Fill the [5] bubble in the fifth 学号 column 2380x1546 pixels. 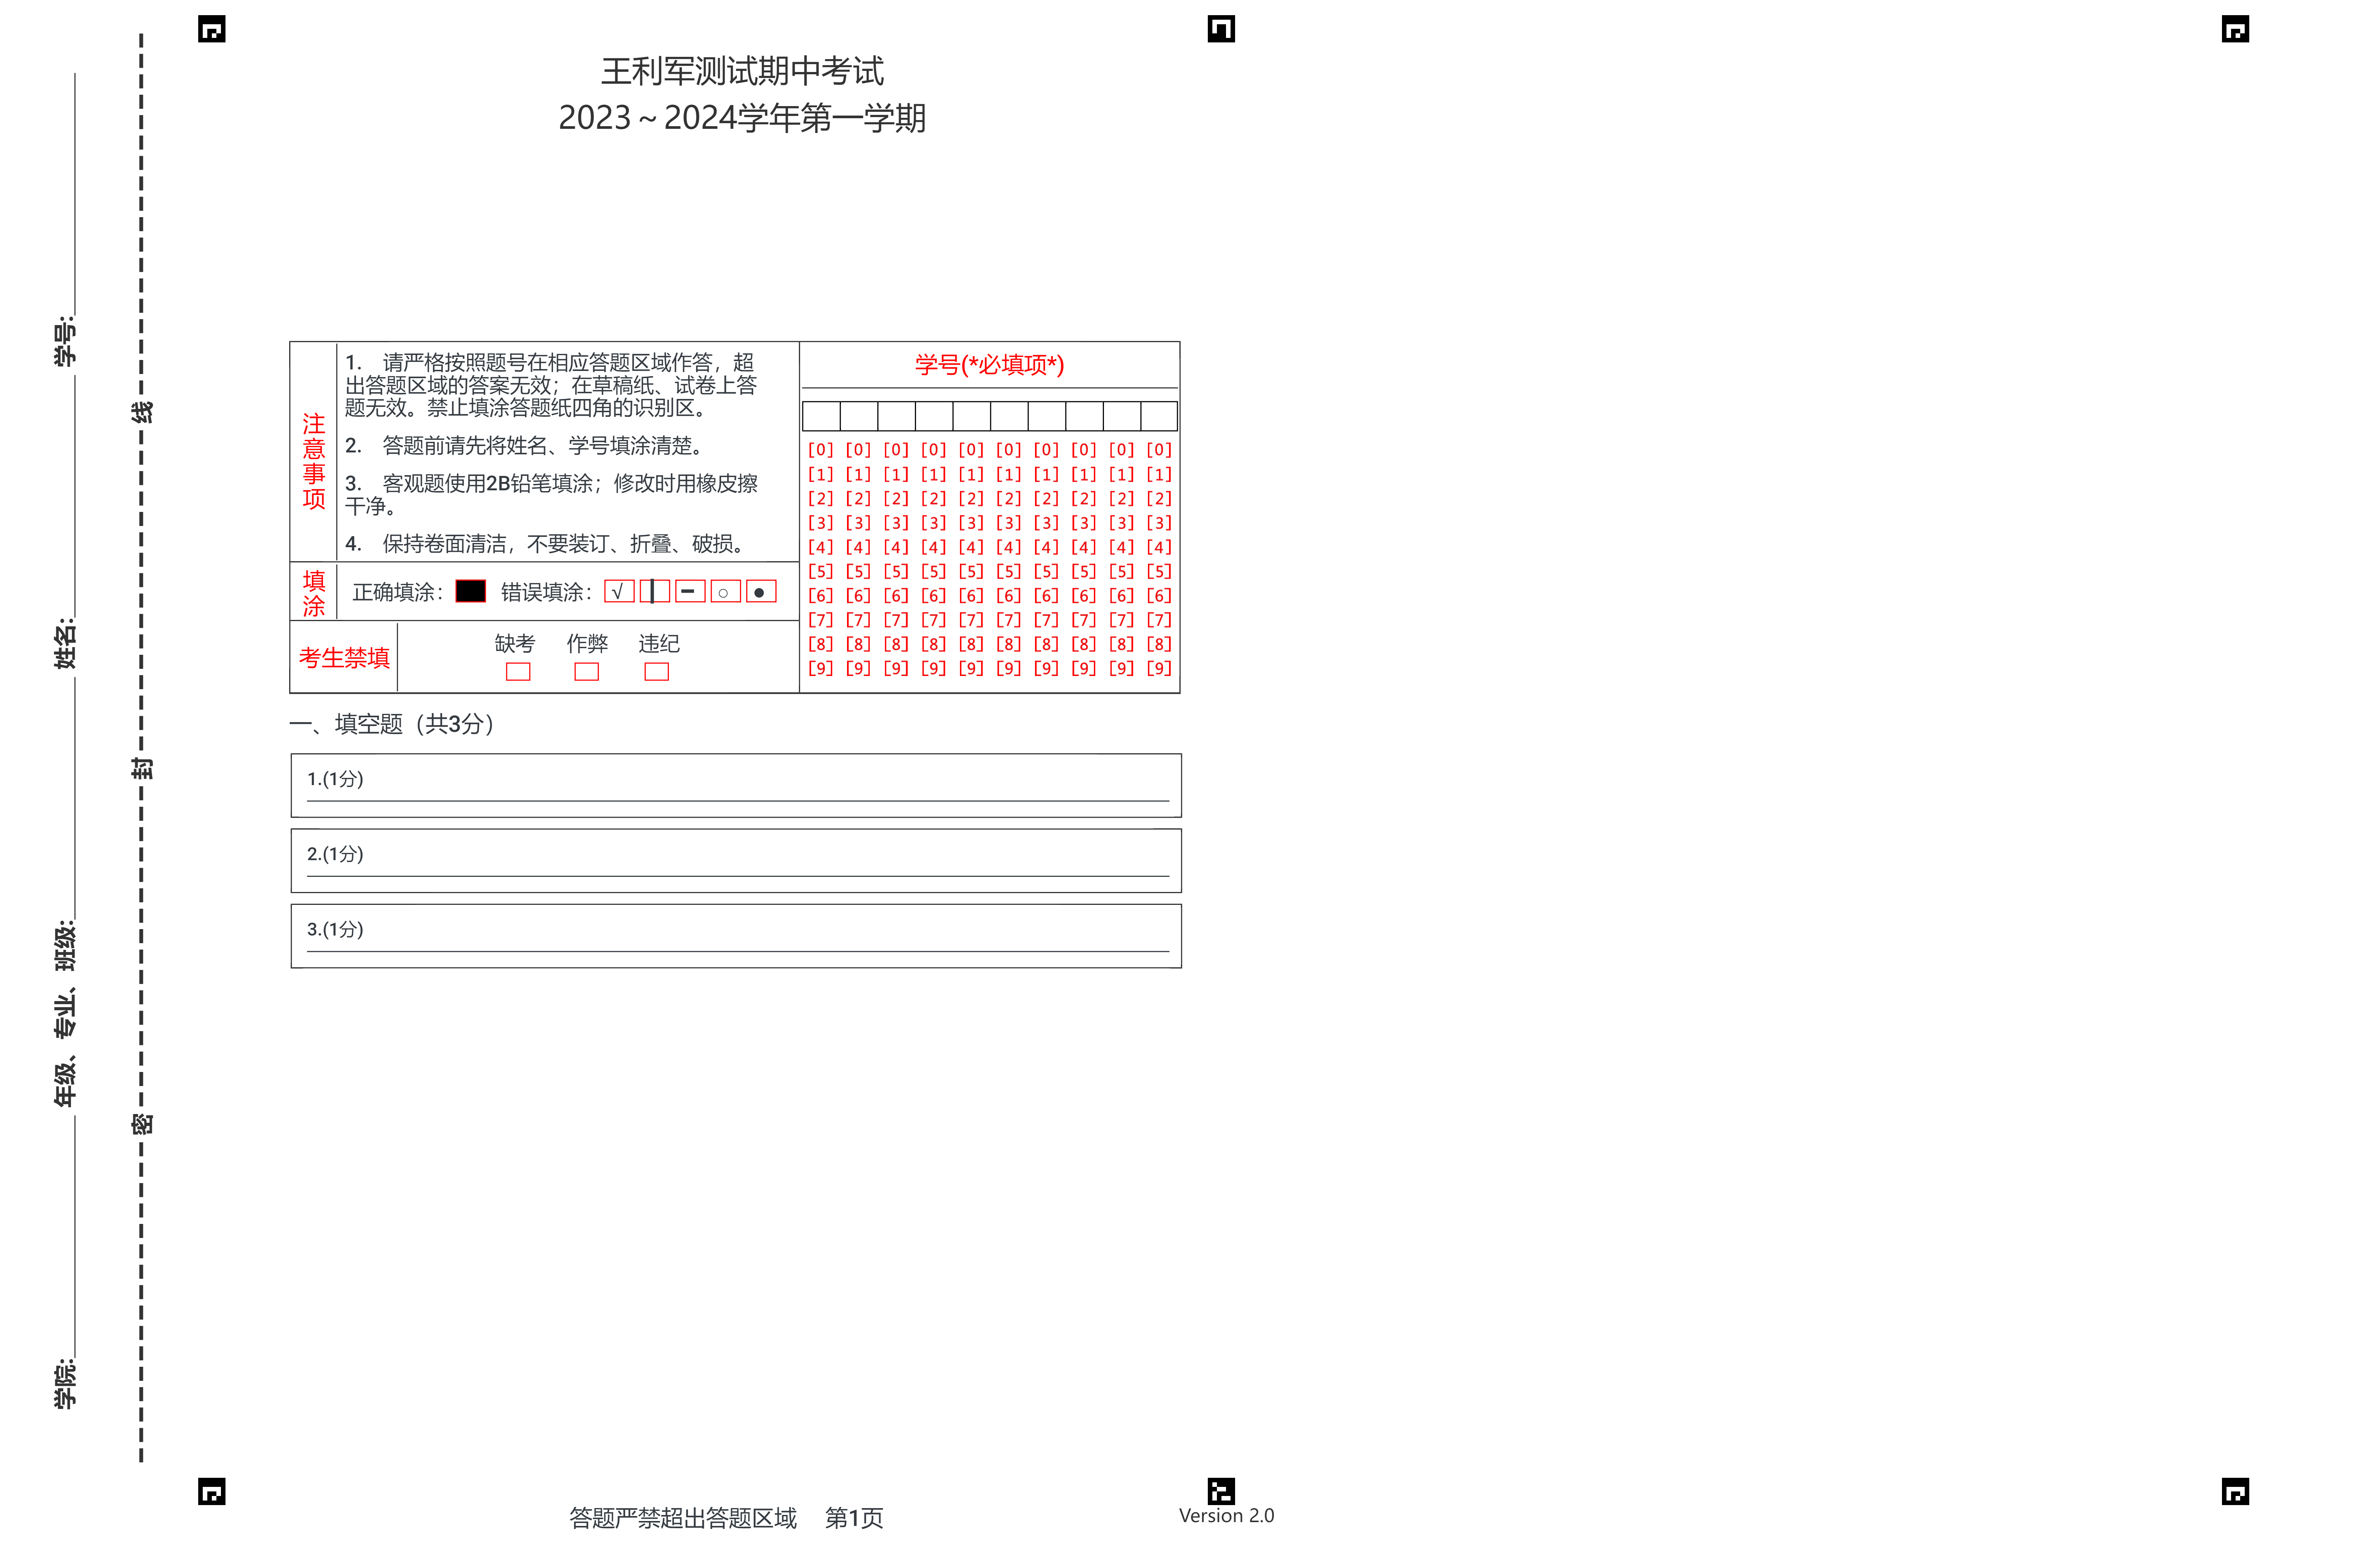pyautogui.click(x=971, y=571)
